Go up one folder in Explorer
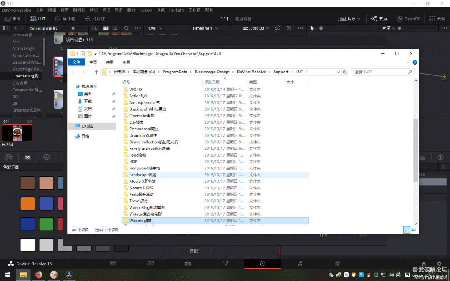The image size is (450, 281). pyautogui.click(x=96, y=72)
